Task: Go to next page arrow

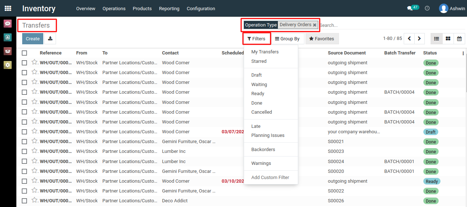Action: 419,38
